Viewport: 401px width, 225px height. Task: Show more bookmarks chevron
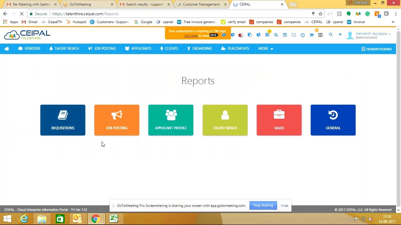click(x=393, y=22)
